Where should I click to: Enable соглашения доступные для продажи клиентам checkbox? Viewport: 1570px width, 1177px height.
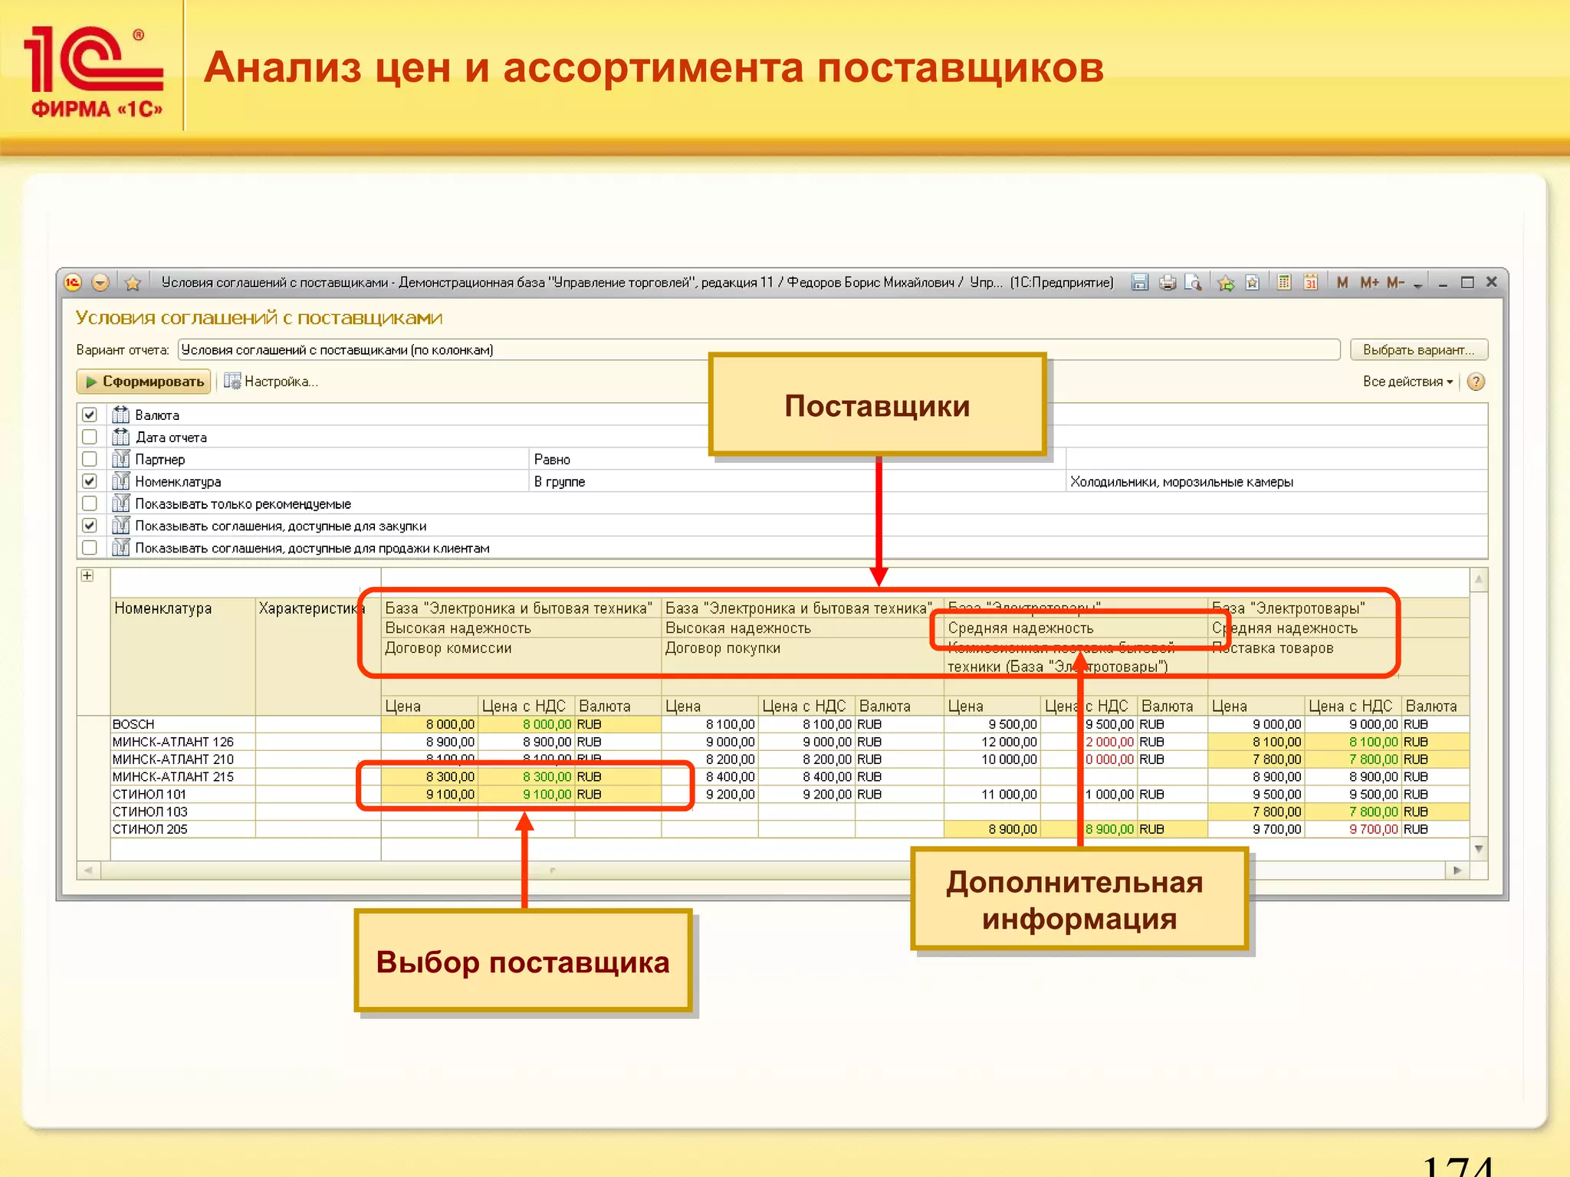pyautogui.click(x=90, y=548)
